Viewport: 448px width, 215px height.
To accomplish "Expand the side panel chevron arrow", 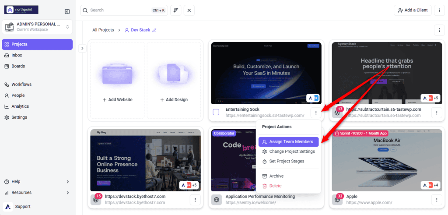I will tap(82, 48).
